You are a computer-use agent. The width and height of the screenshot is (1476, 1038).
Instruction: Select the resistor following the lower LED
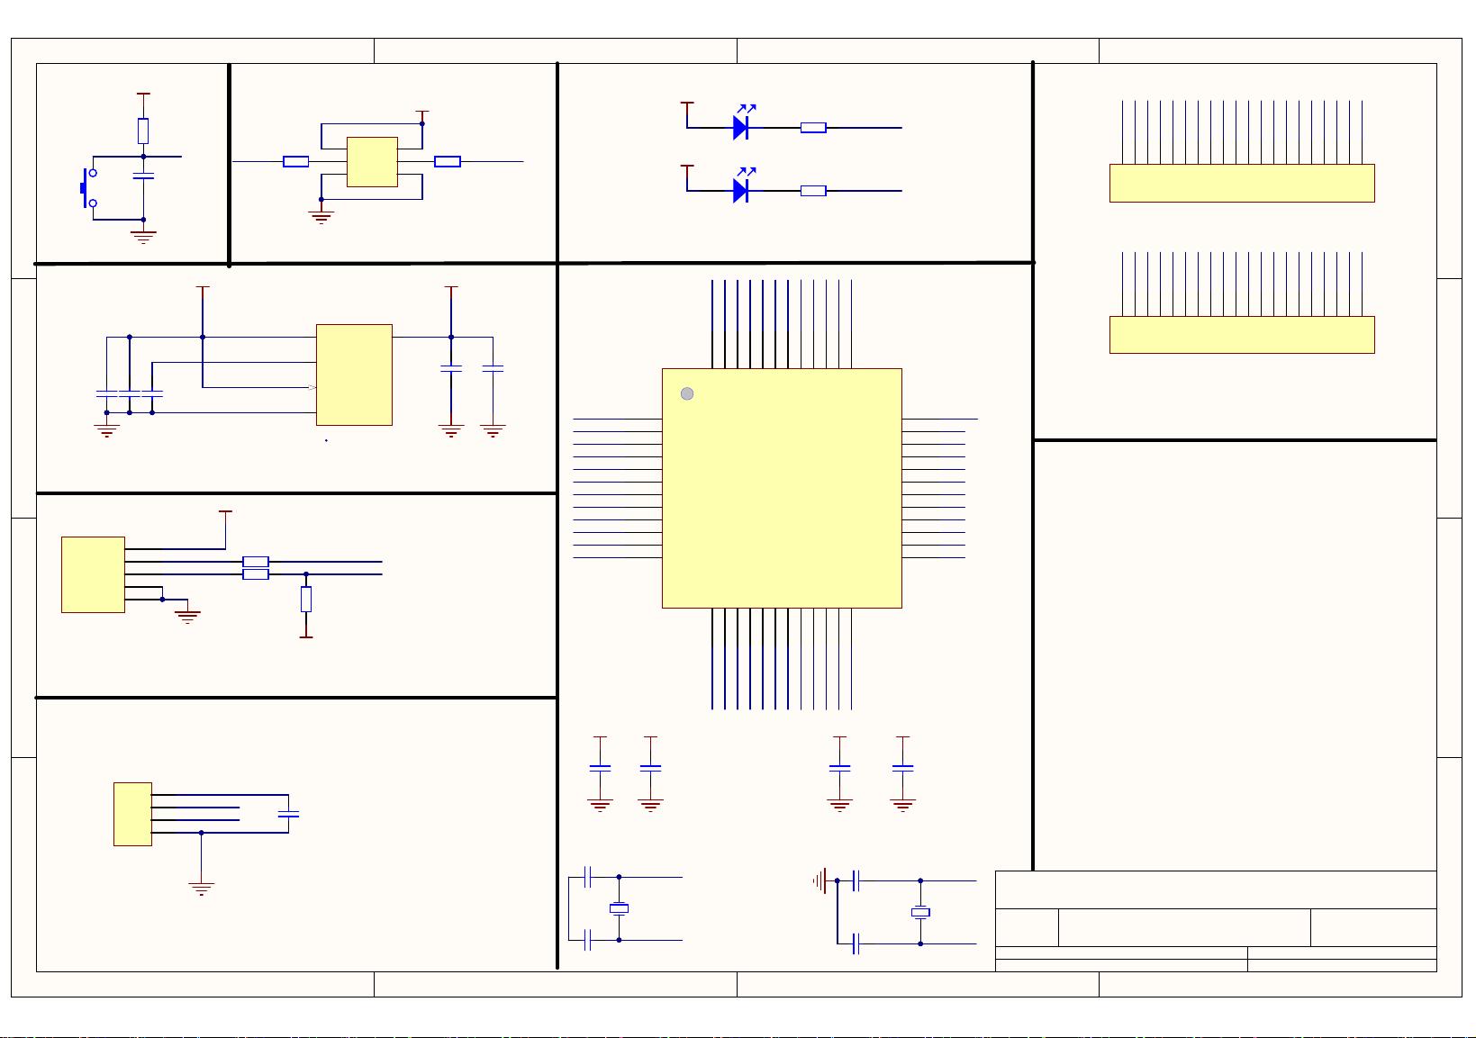pos(813,191)
